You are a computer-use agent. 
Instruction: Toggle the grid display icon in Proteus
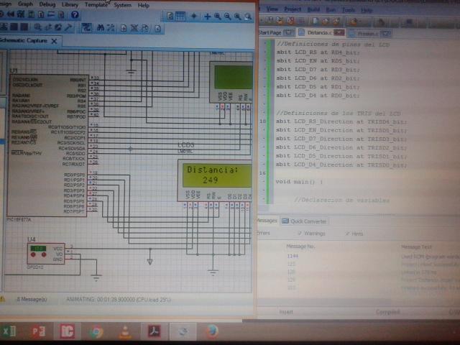point(180,16)
